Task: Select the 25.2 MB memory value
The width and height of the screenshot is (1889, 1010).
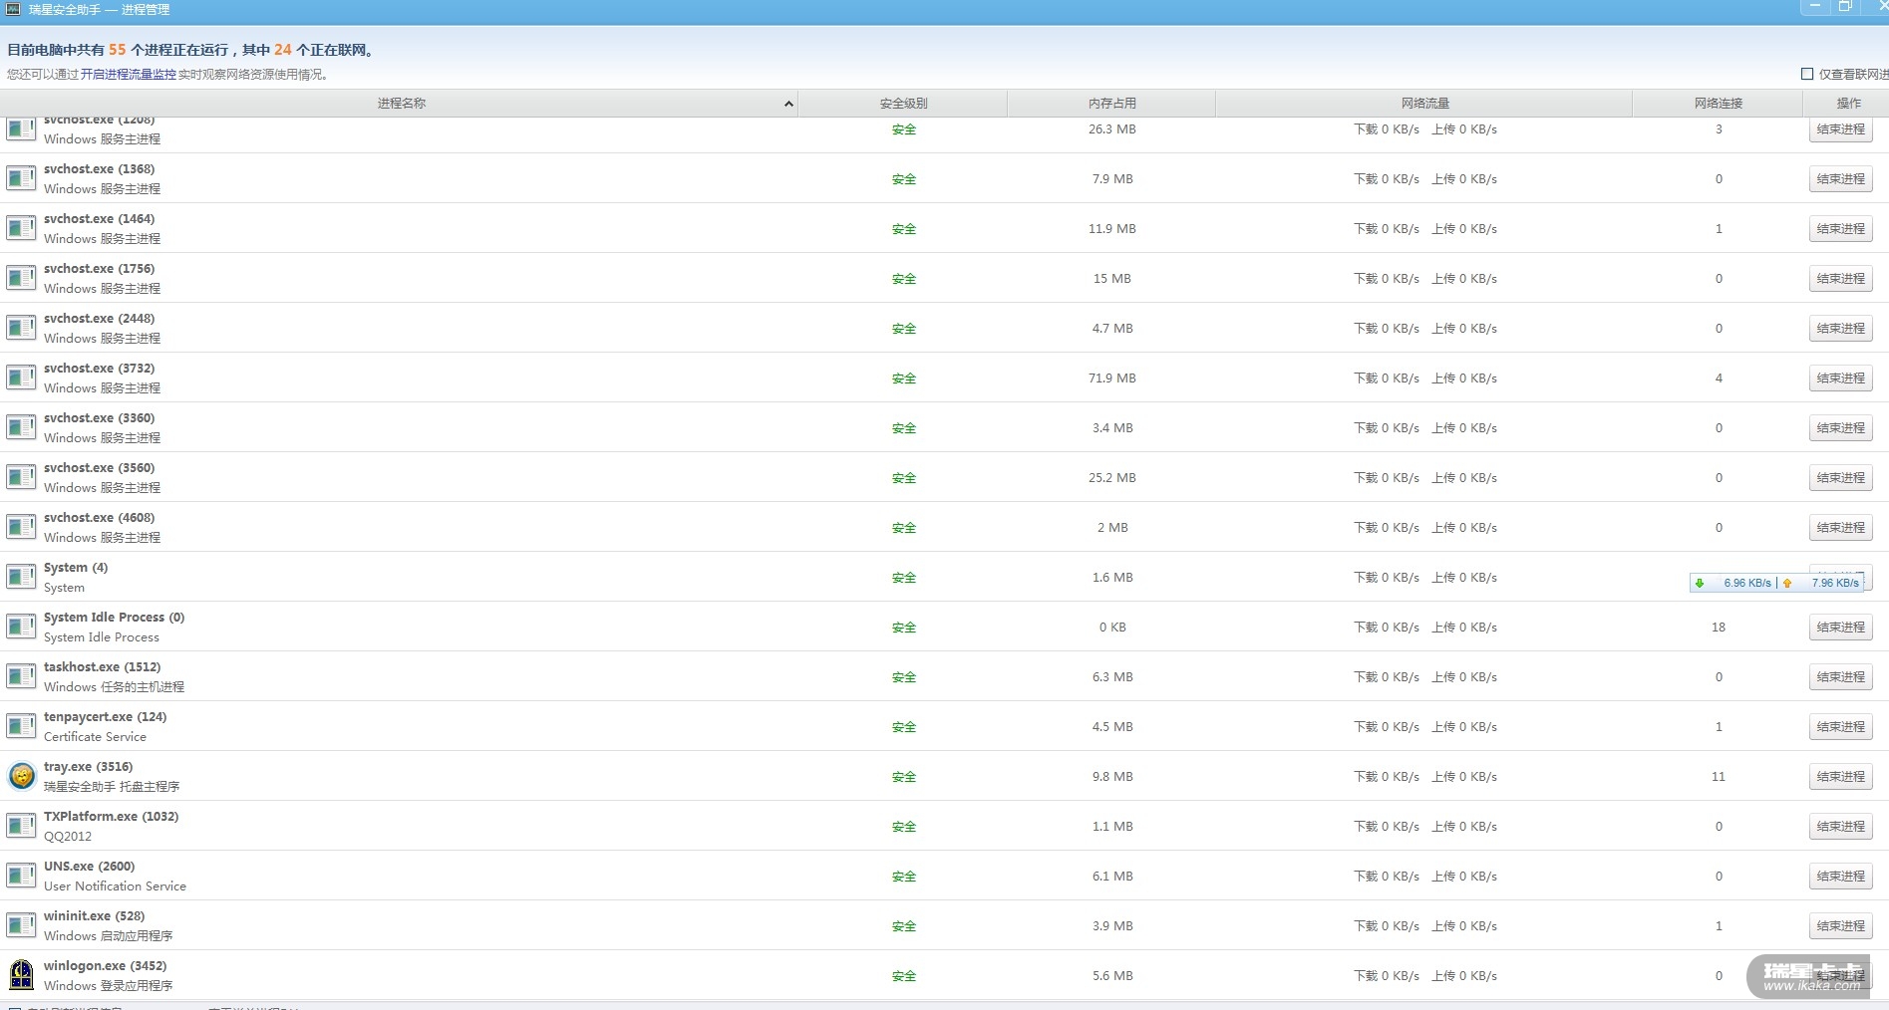Action: [1111, 477]
